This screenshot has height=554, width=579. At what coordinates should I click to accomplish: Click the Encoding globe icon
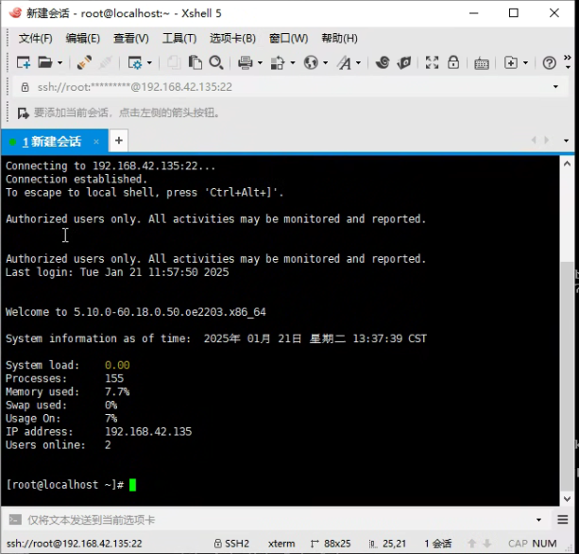[x=311, y=62]
